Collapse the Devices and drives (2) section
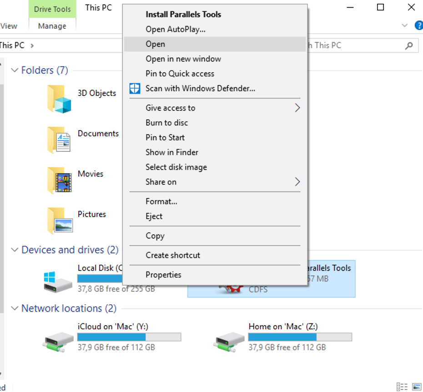Screen dimensions: 423x392 pos(15,250)
